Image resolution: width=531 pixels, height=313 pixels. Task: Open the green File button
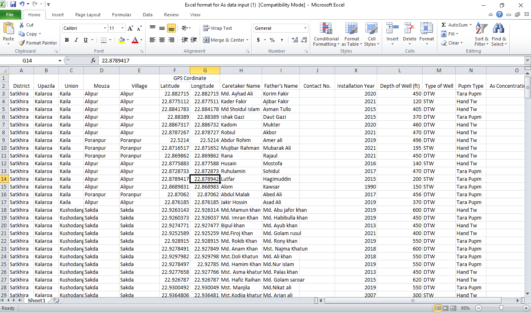pos(10,15)
